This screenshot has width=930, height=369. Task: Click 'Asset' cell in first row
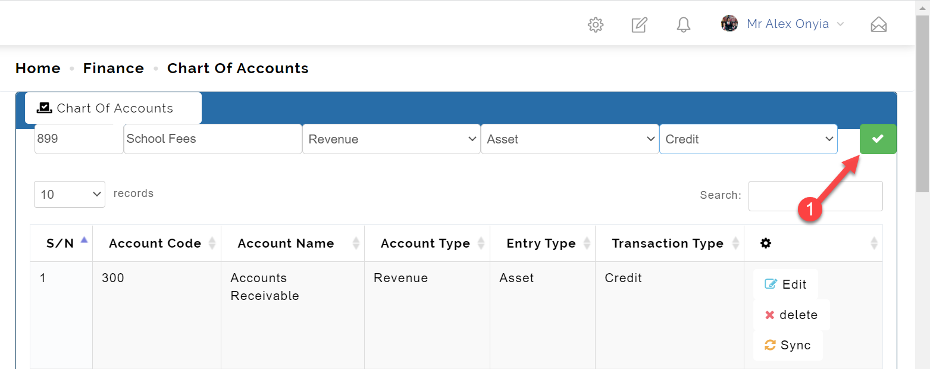click(x=516, y=278)
